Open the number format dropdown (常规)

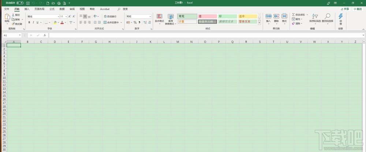(150, 16)
